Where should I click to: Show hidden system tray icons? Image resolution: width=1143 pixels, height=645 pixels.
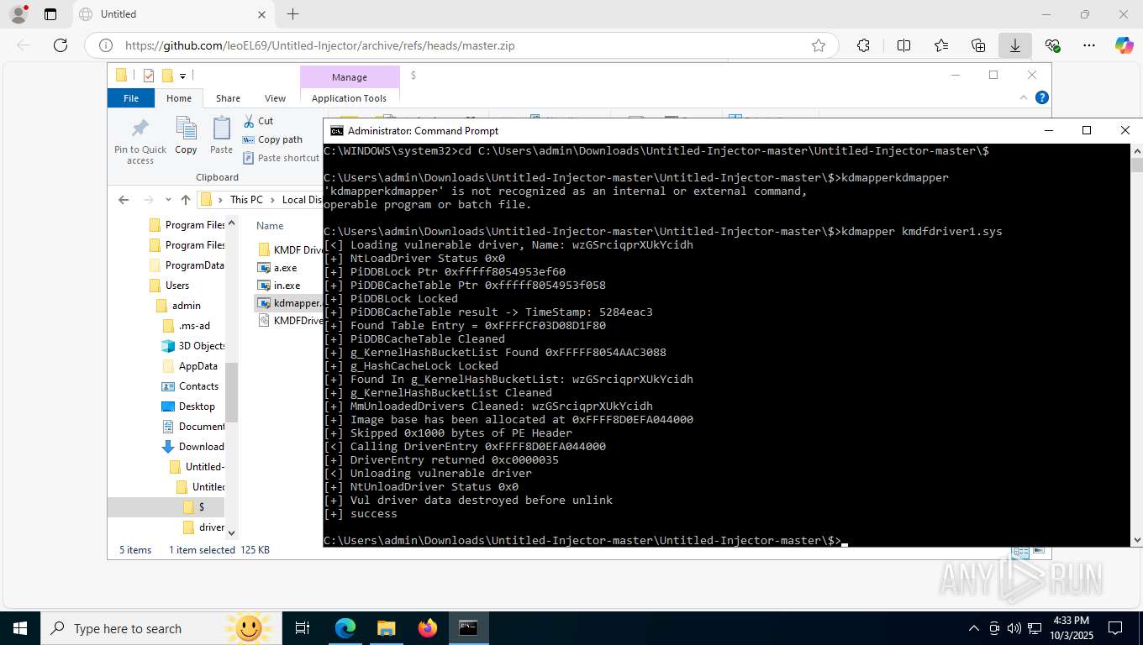click(974, 628)
